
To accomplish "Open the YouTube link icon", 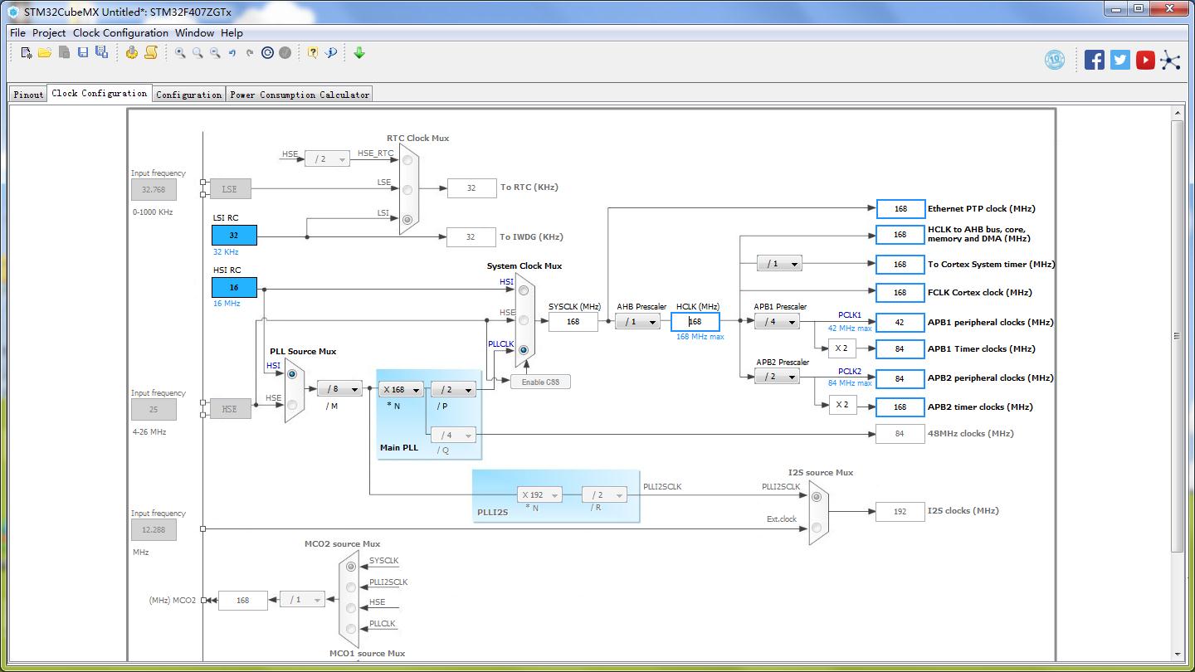I will click(x=1145, y=60).
